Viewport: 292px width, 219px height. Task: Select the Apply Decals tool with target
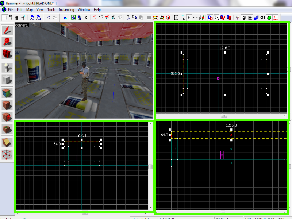click(x=7, y=117)
